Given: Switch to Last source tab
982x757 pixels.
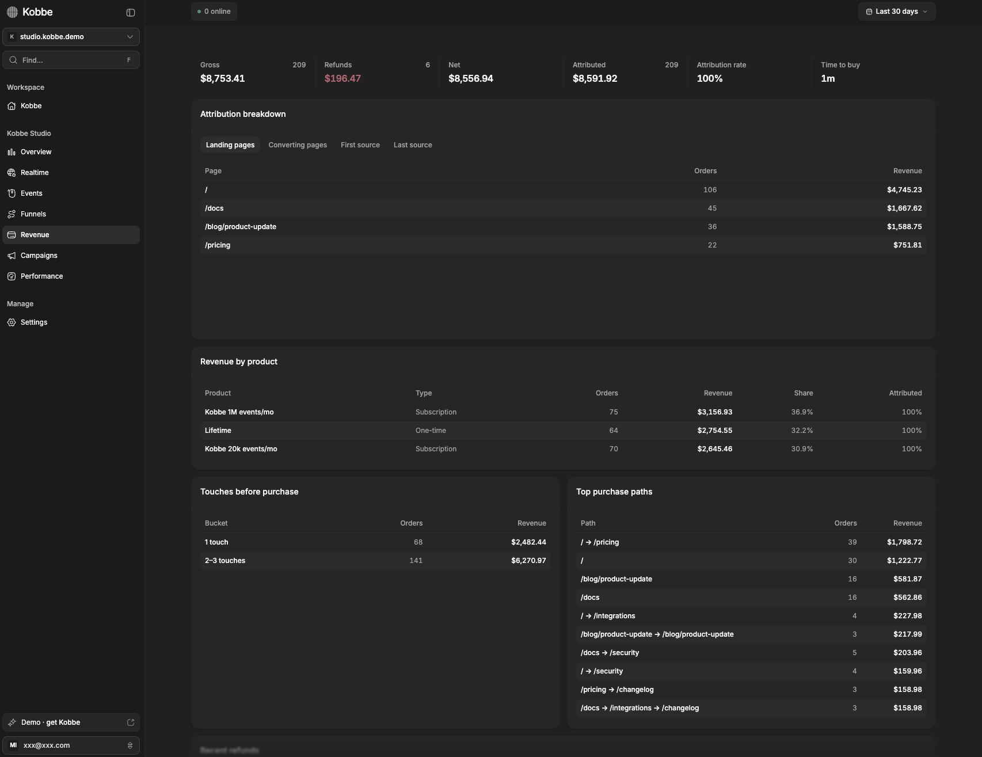Looking at the screenshot, I should point(413,145).
